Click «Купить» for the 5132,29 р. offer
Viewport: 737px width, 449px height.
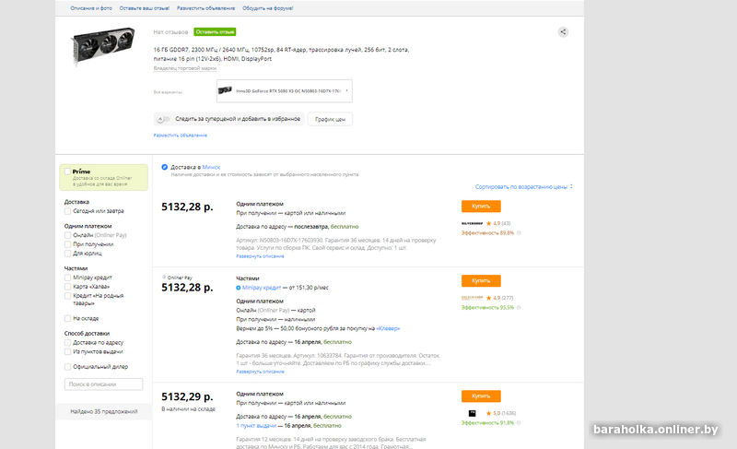tap(481, 396)
